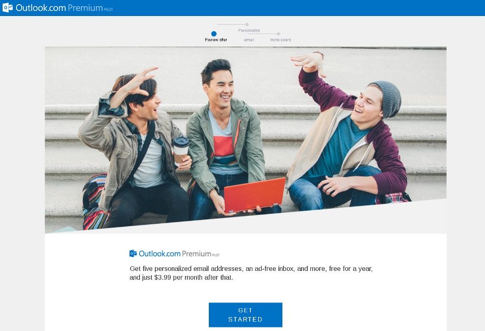Click the 'Review offer' step label

(x=216, y=40)
